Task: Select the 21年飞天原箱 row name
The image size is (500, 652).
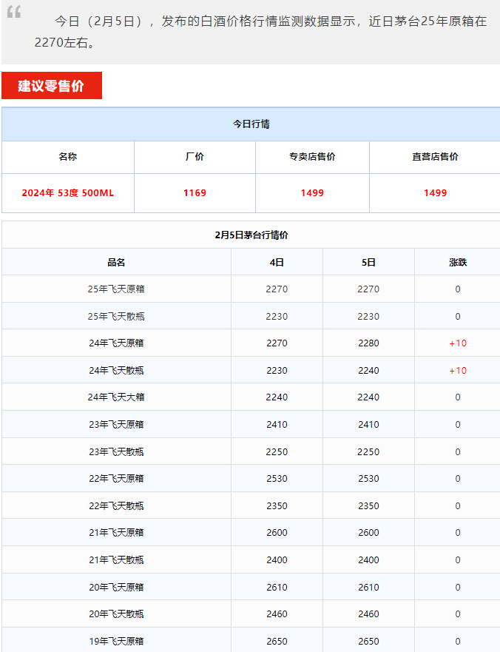Action: tap(116, 533)
